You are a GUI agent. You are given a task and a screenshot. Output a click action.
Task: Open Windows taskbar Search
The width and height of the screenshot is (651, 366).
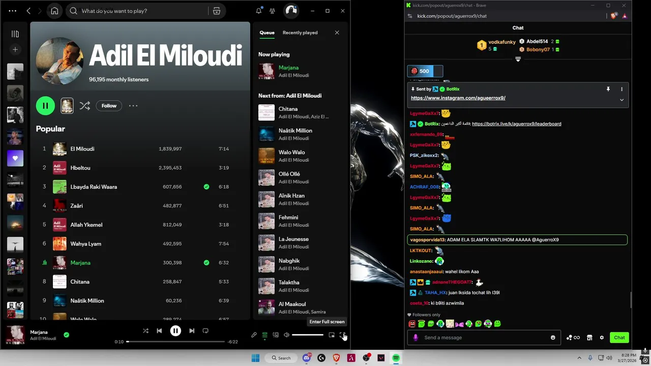pos(281,358)
